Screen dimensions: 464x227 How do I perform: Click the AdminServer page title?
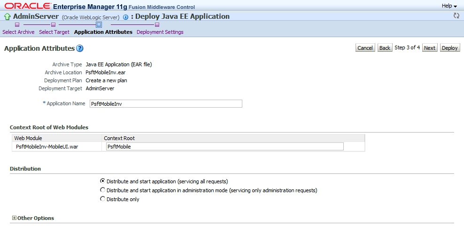[36, 16]
